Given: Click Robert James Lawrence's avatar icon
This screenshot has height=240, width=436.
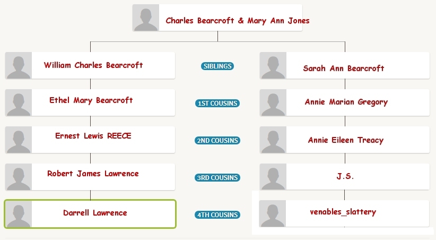Looking at the screenshot, I should (19, 177).
